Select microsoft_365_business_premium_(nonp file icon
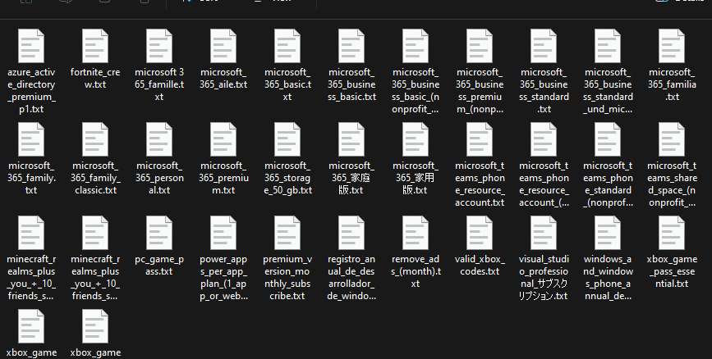This screenshot has width=712, height=359. click(x=480, y=46)
